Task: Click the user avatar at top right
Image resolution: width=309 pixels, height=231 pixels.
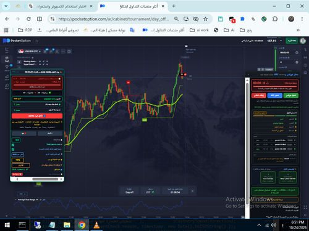Action: (303, 41)
